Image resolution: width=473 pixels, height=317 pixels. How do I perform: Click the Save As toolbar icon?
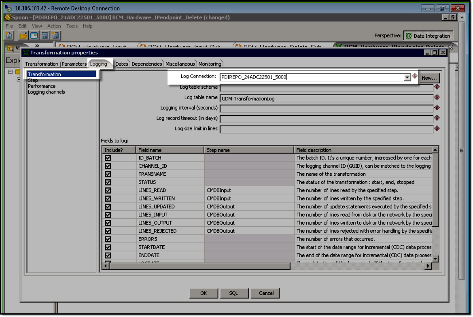[55, 36]
